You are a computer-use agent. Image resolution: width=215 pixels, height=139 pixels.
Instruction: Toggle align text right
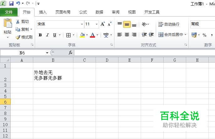134,35
